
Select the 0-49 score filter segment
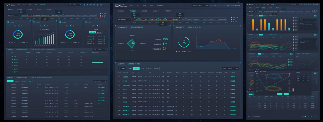point(143,69)
